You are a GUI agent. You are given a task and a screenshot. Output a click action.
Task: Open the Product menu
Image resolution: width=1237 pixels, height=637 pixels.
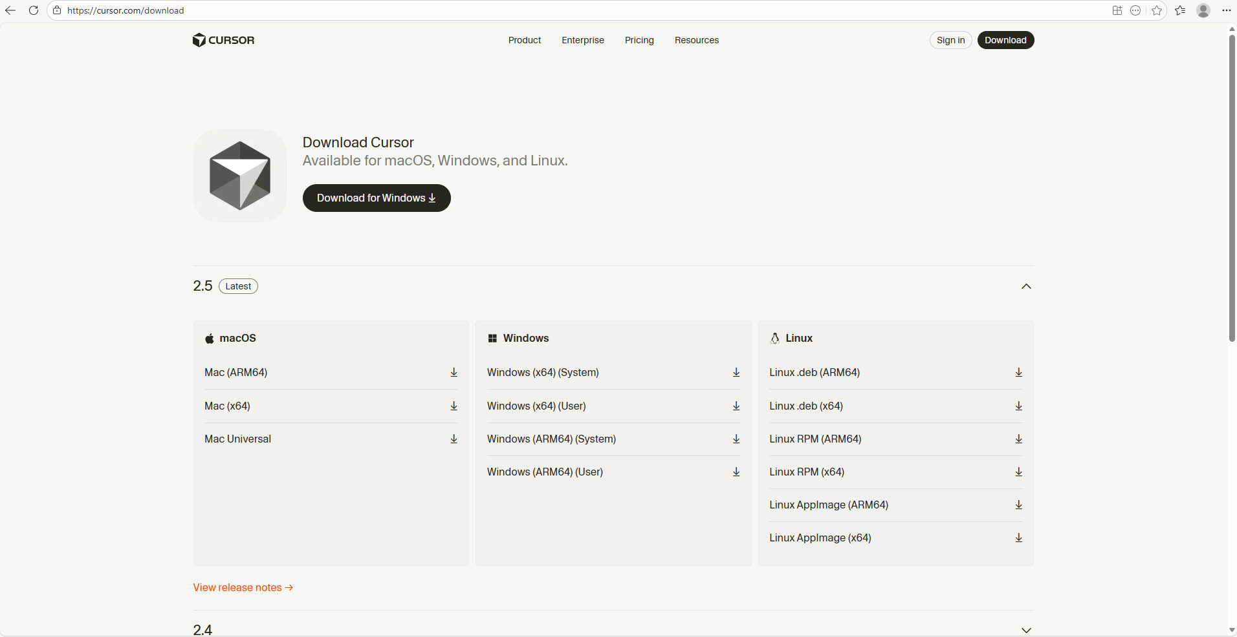[x=525, y=40]
